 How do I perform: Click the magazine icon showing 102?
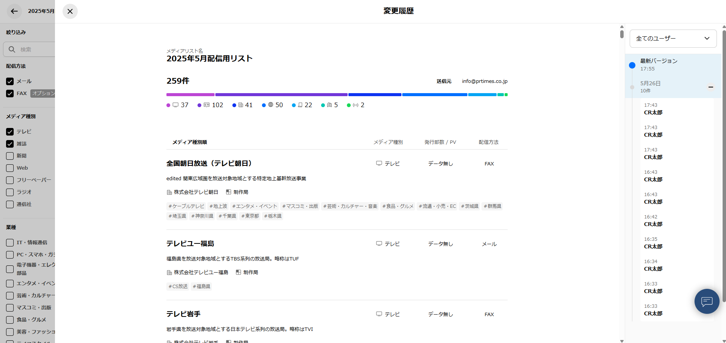pos(207,105)
